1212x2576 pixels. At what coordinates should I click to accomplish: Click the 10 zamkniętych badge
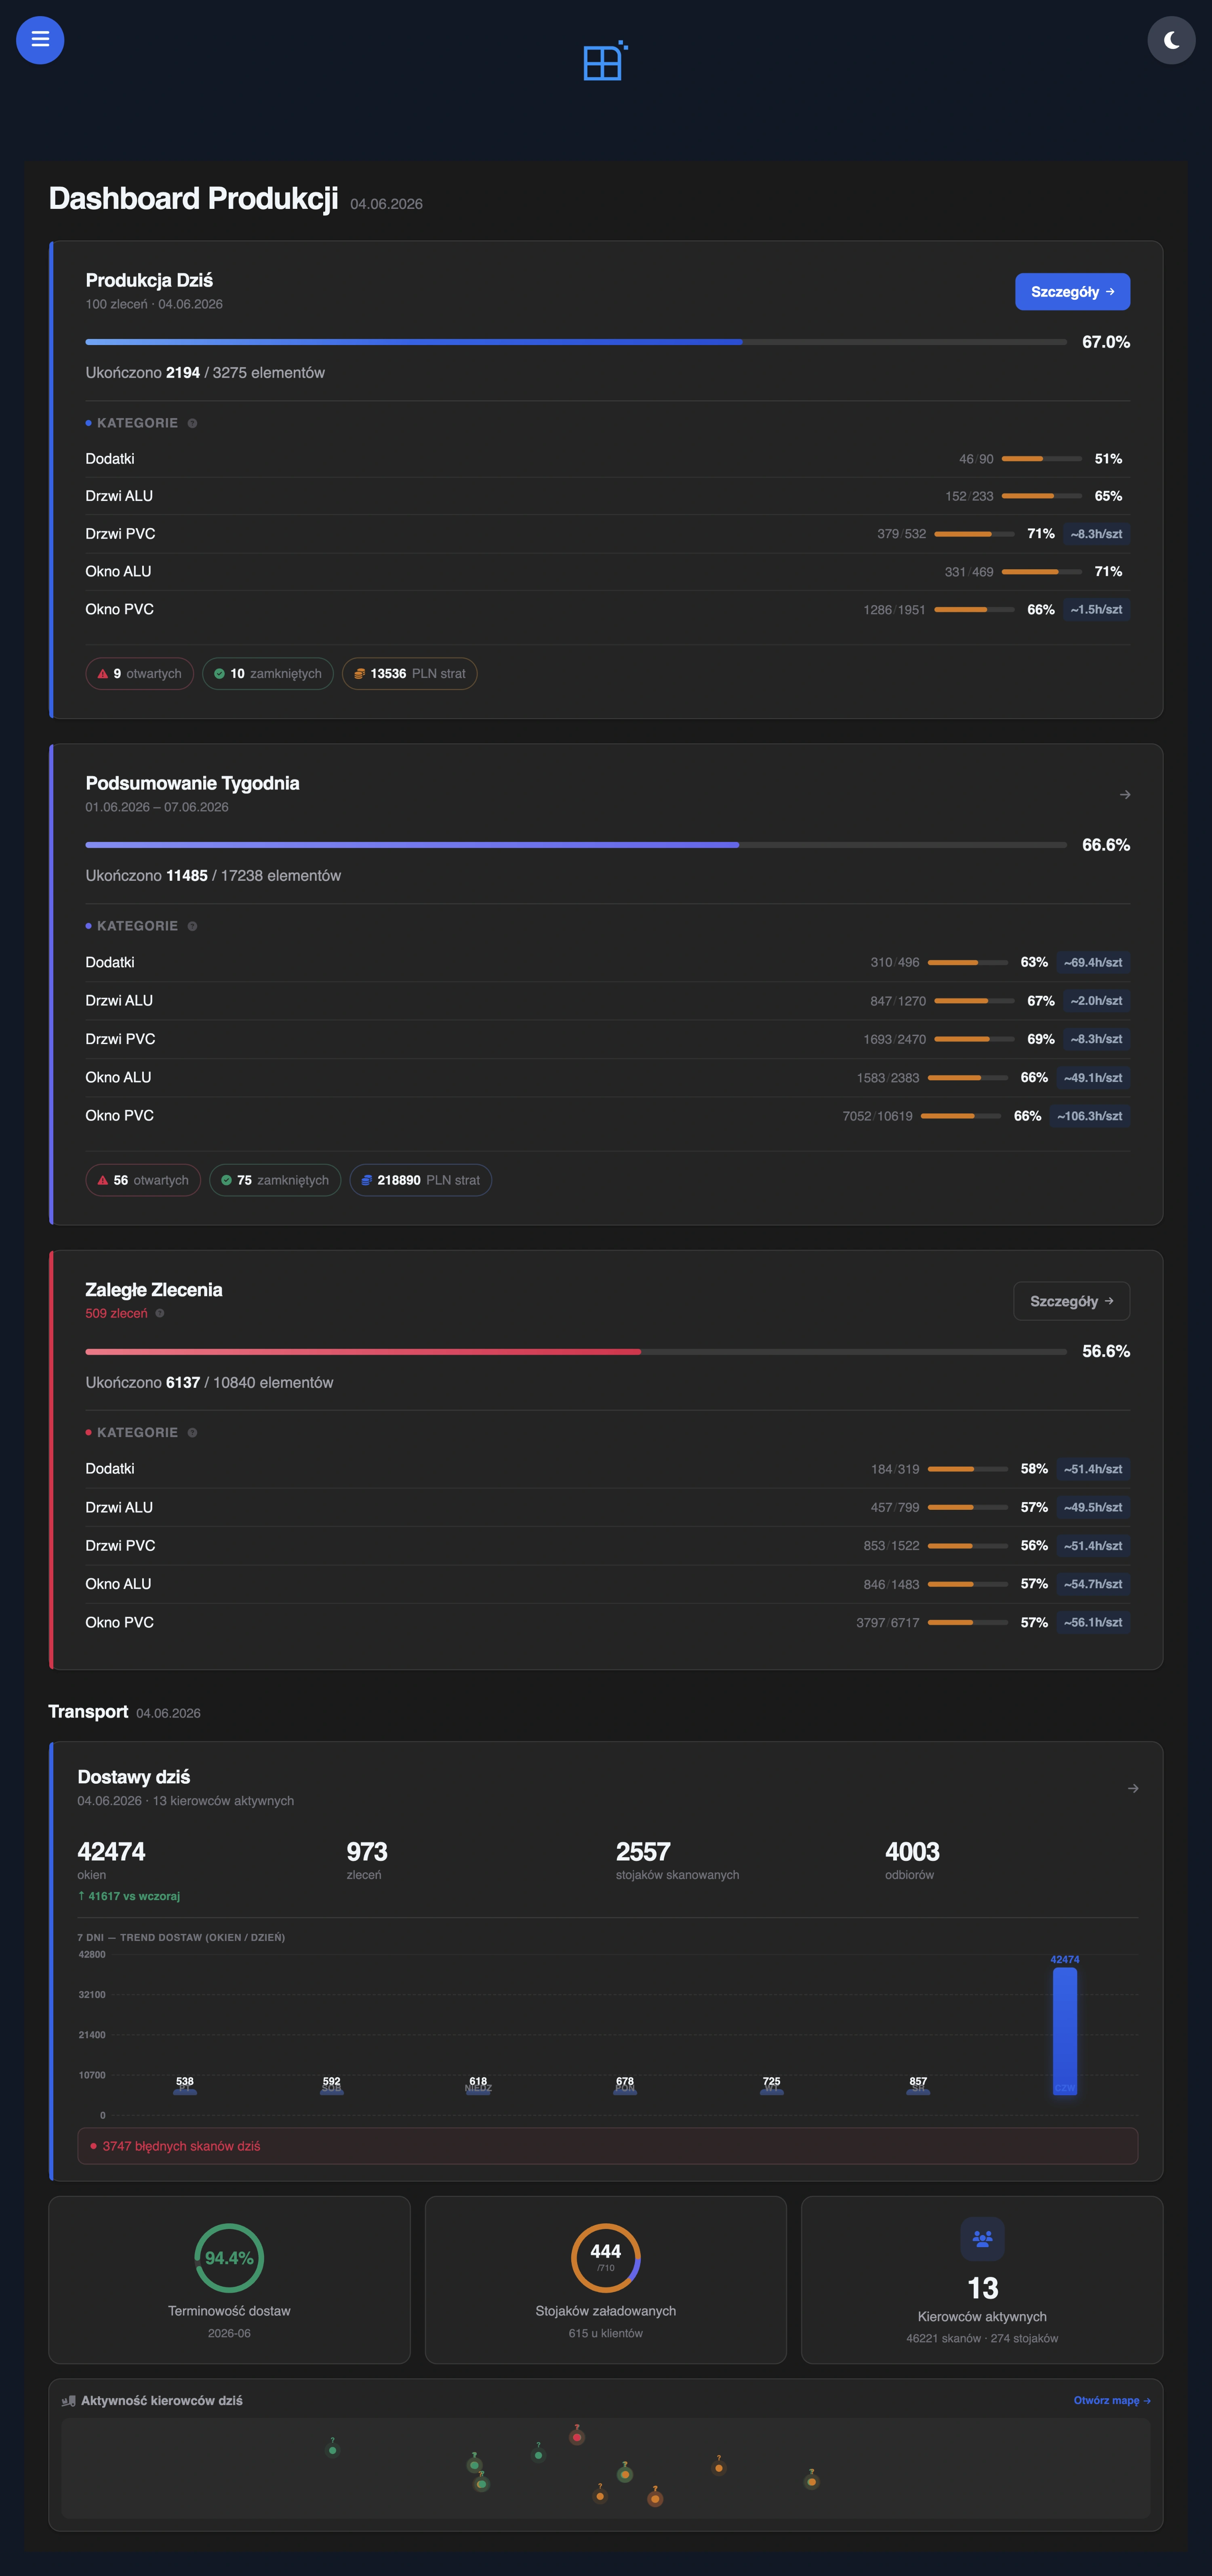coord(267,674)
